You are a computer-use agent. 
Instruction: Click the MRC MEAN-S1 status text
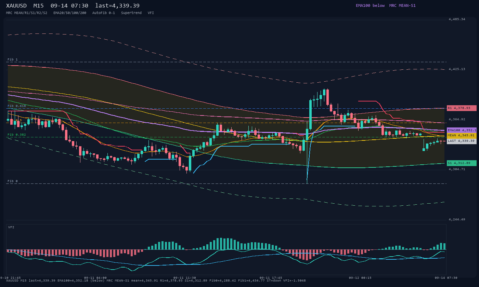click(402, 5)
